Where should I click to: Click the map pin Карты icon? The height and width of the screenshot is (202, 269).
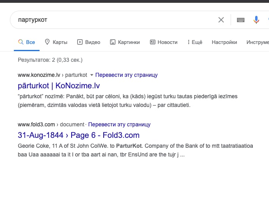(47, 42)
